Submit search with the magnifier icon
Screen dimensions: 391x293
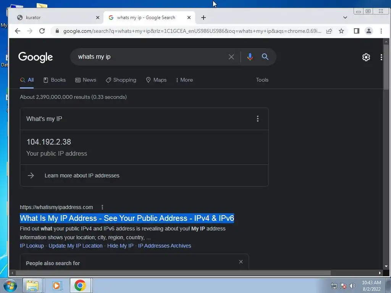point(265,57)
